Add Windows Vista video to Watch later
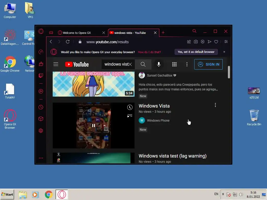This screenshot has height=200, width=267. 130,107
